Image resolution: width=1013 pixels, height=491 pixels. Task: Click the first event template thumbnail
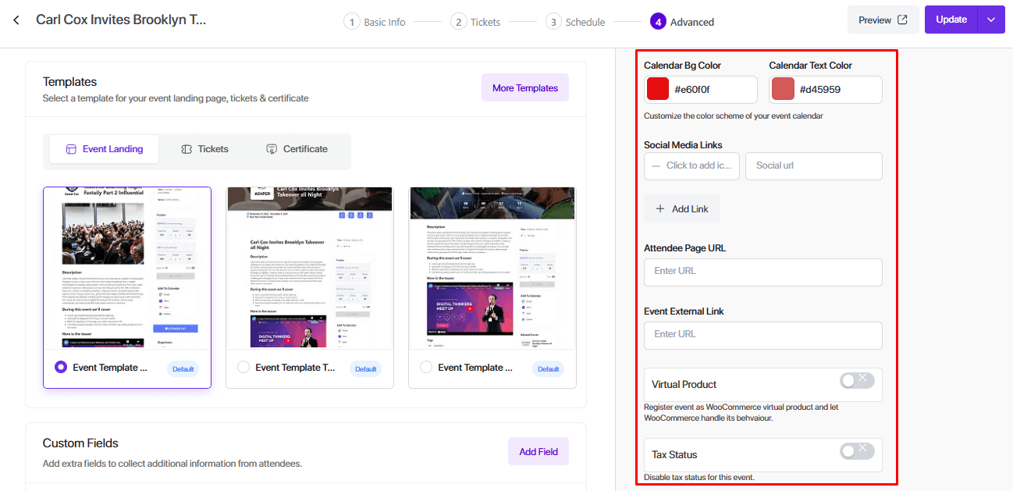[126, 268]
